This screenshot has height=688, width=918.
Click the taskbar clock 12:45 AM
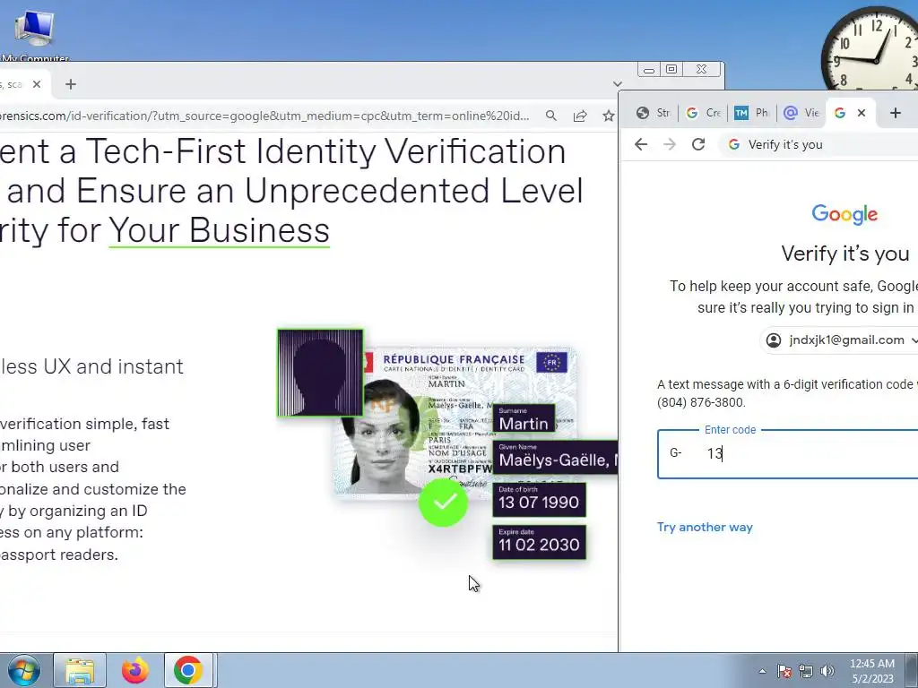pyautogui.click(x=872, y=671)
